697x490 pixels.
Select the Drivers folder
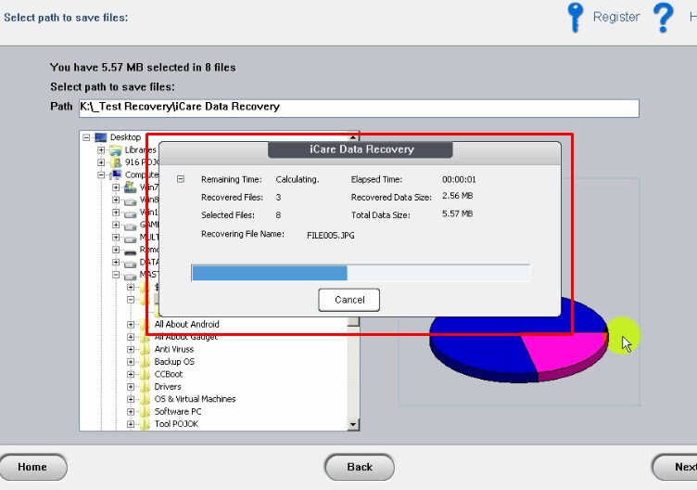pos(168,387)
